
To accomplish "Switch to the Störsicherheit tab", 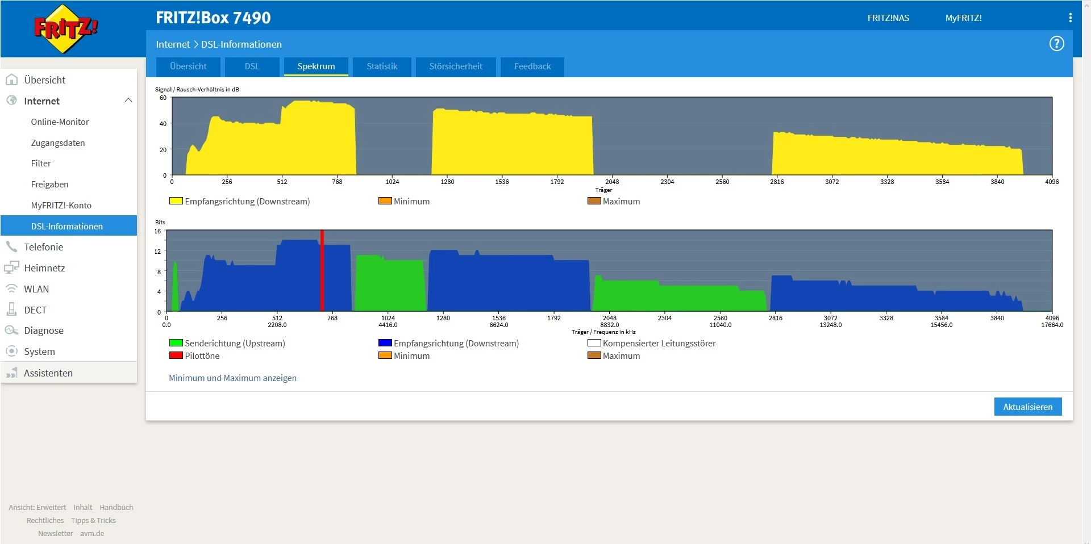I will point(456,66).
